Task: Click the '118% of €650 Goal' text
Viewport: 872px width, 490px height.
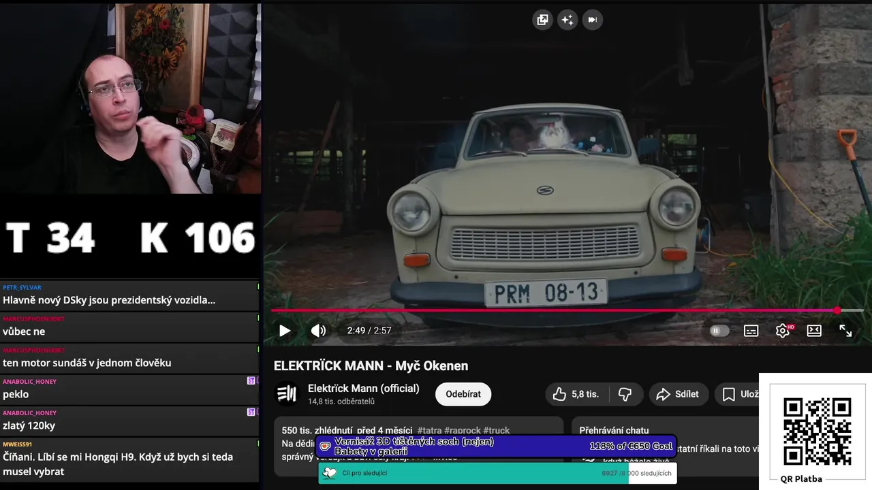Action: (631, 446)
